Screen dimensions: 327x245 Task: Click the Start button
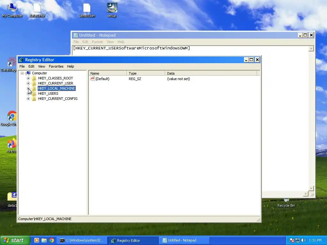pos(15,241)
